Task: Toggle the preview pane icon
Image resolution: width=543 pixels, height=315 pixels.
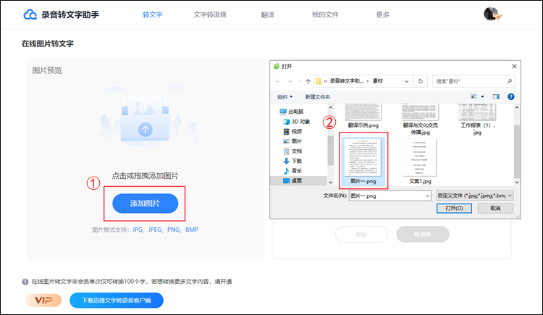Action: 496,97
